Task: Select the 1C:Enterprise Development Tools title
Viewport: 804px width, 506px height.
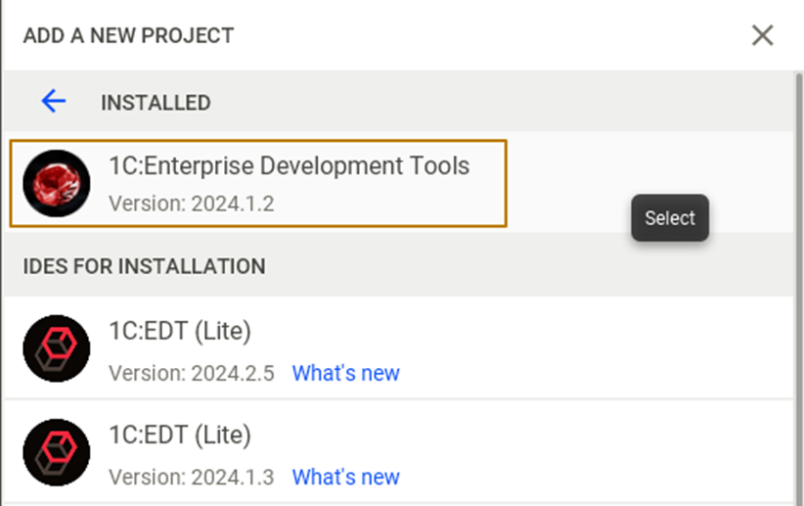Action: pyautogui.click(x=289, y=165)
